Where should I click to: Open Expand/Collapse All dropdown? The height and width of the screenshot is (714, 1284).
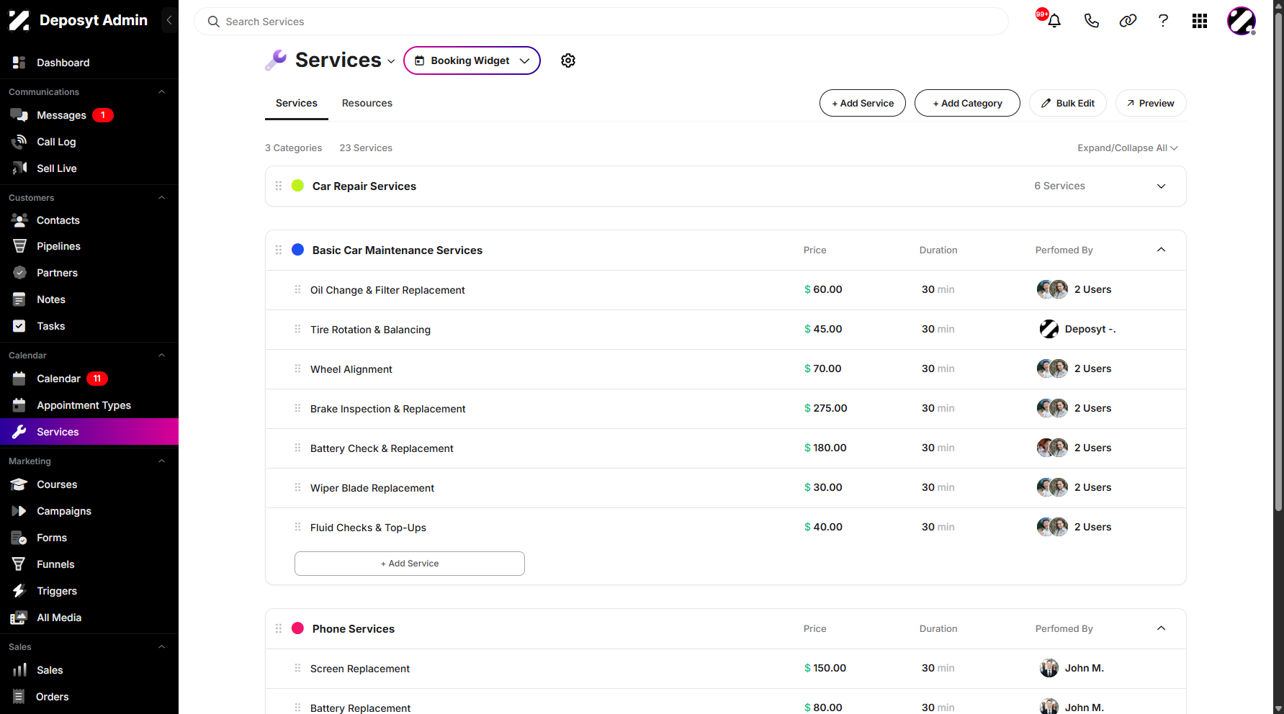[1128, 148]
